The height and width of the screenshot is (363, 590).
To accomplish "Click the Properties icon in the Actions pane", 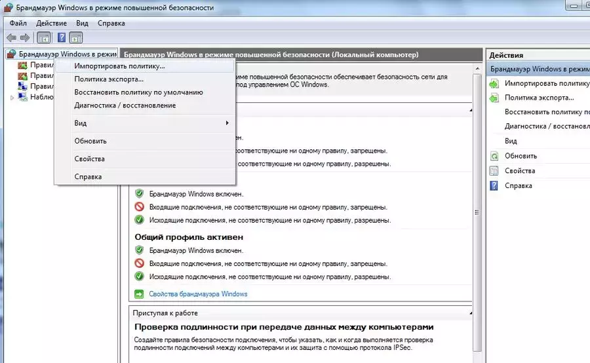I will point(494,171).
